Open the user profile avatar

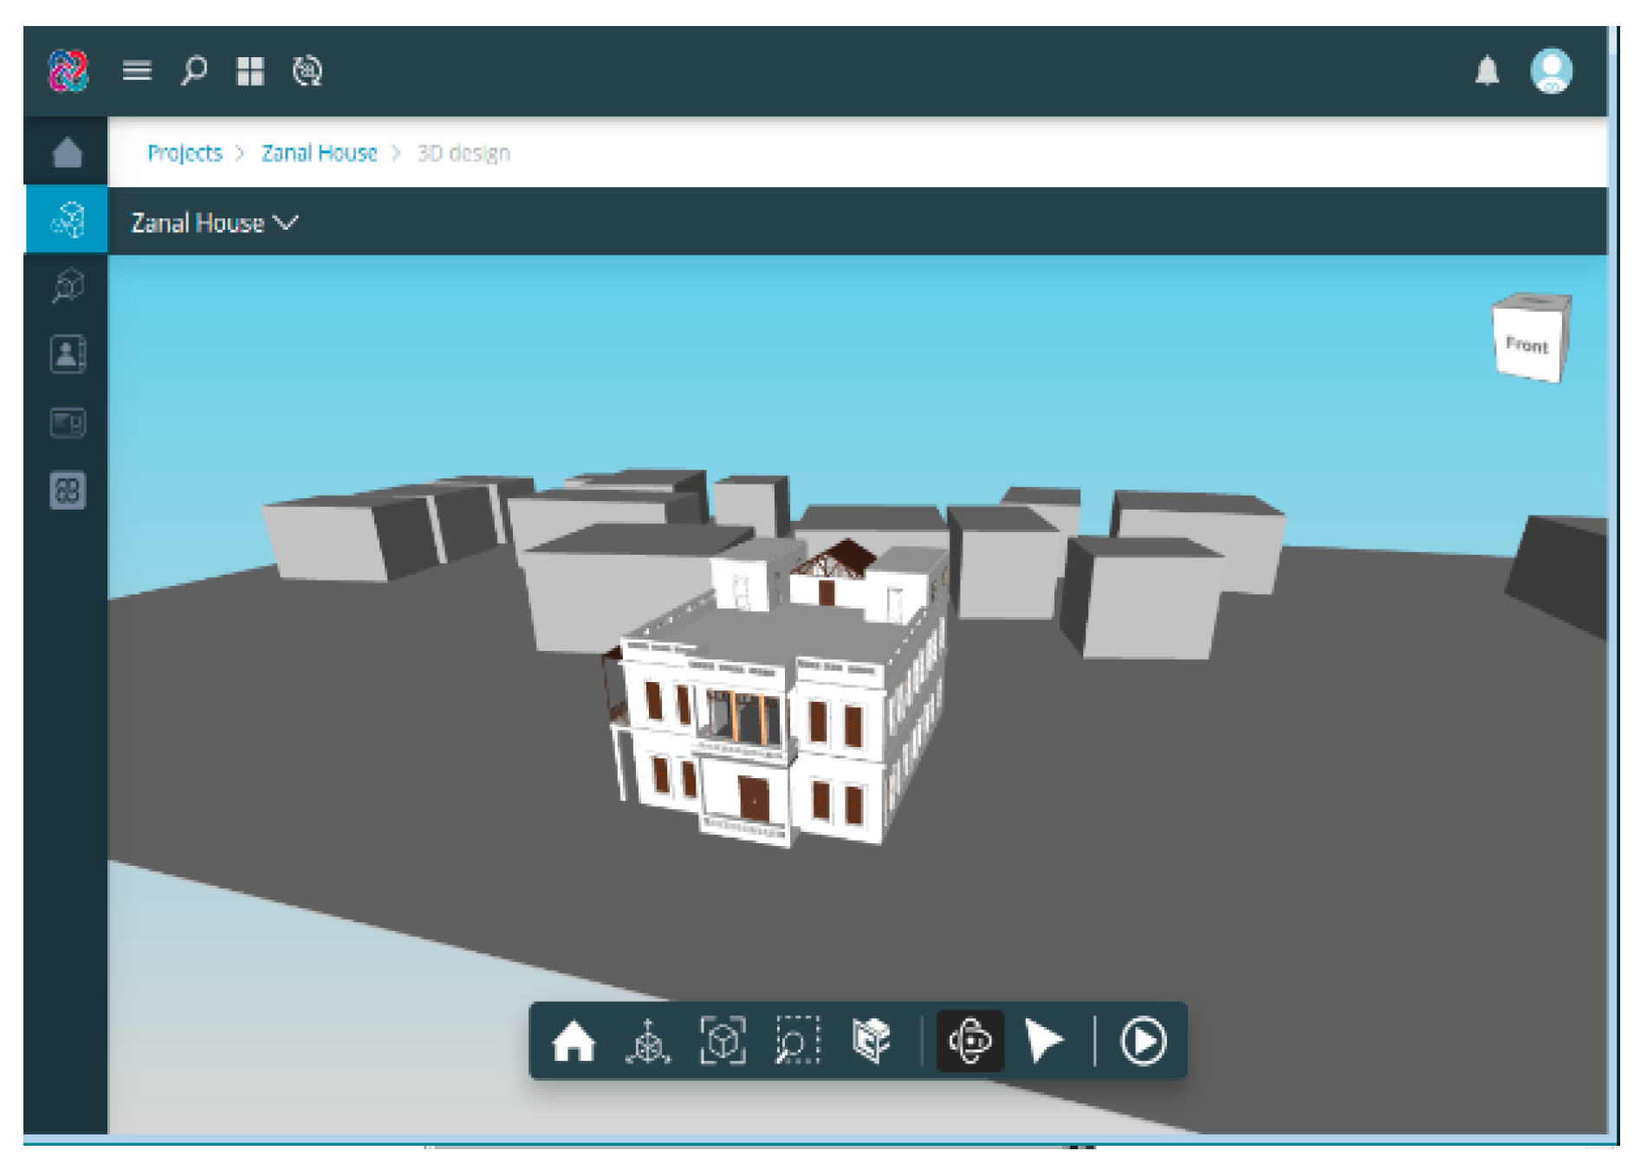coord(1551,70)
